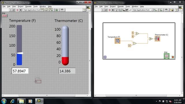Click Run Continuously in Front Panel toolbar

pos(14,10)
